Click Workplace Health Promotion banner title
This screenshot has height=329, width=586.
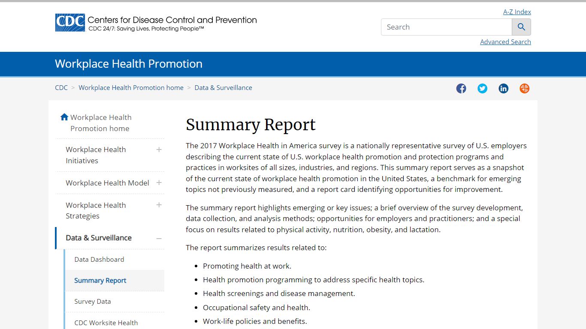(129, 64)
